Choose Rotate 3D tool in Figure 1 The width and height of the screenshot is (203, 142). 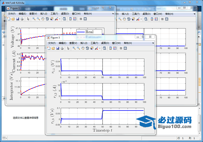[x=47, y=19]
